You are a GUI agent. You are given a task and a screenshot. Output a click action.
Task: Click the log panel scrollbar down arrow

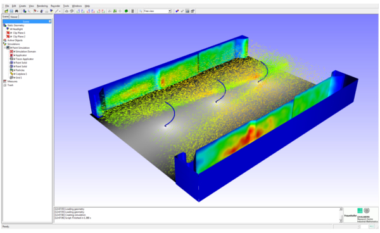tap(341, 221)
